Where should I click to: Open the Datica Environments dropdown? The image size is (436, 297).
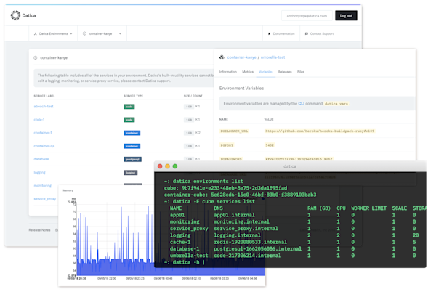(x=53, y=33)
